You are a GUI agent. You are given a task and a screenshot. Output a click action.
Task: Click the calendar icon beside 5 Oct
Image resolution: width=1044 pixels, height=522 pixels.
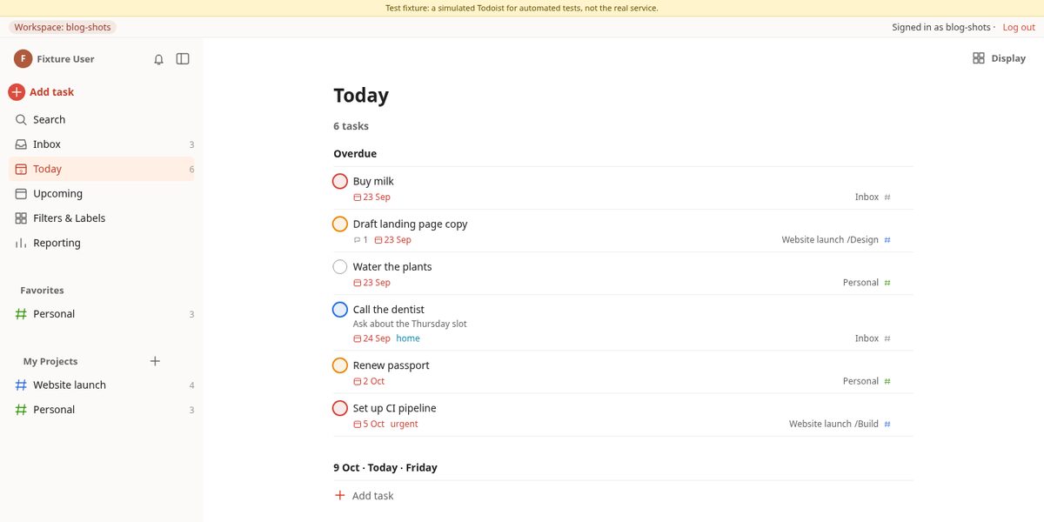358,425
